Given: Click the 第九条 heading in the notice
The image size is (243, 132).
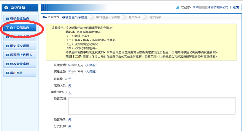Looking at the screenshot, I should [70, 32].
